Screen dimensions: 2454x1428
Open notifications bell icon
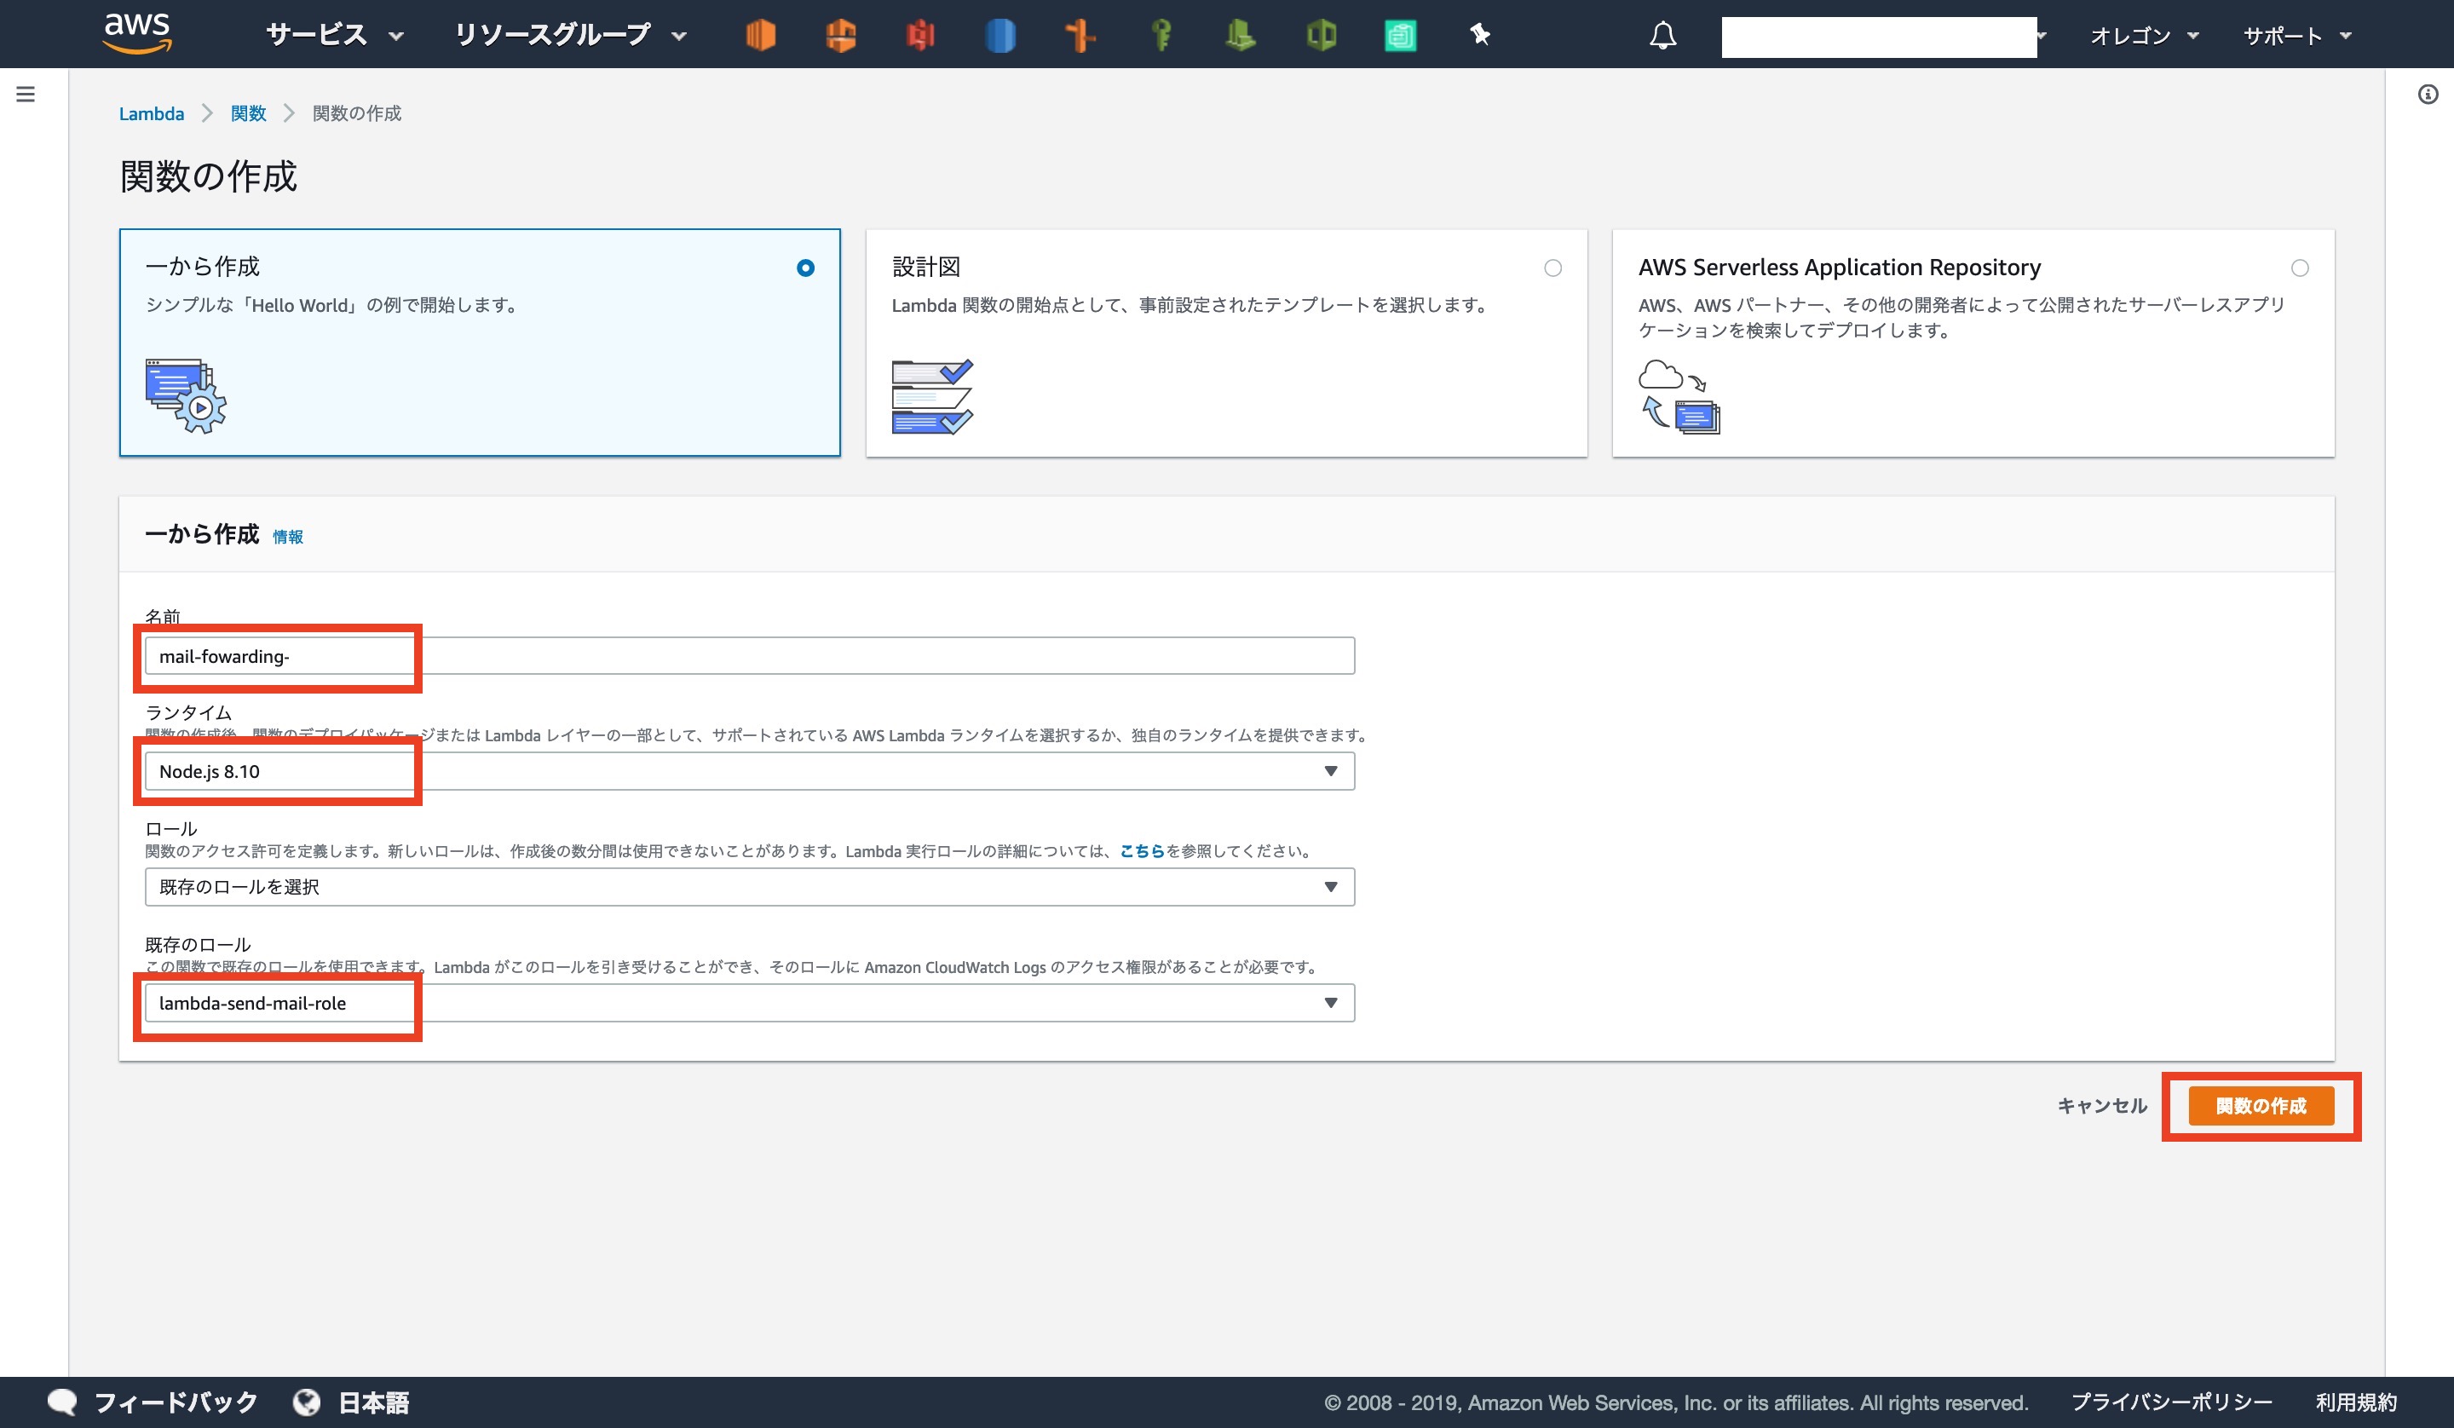(1662, 35)
